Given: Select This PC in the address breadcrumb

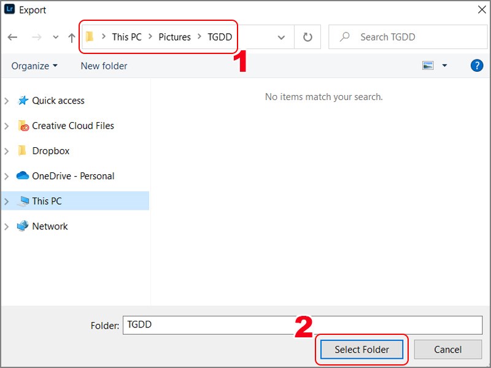Looking at the screenshot, I should [x=127, y=37].
